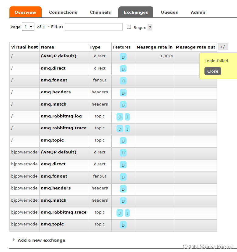
Task: Go to the Channels tab
Action: pyautogui.click(x=100, y=12)
